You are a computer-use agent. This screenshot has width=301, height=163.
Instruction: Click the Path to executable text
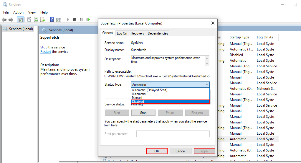point(157,76)
